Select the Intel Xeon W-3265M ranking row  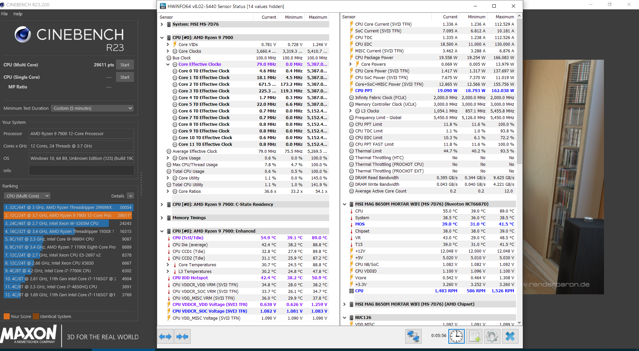pos(68,224)
